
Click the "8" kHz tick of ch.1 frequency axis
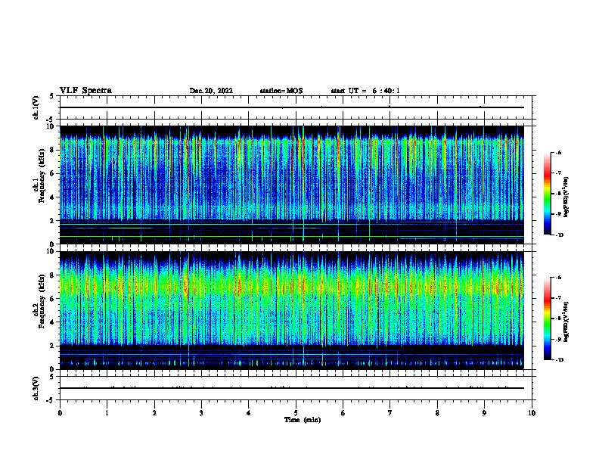53,150
